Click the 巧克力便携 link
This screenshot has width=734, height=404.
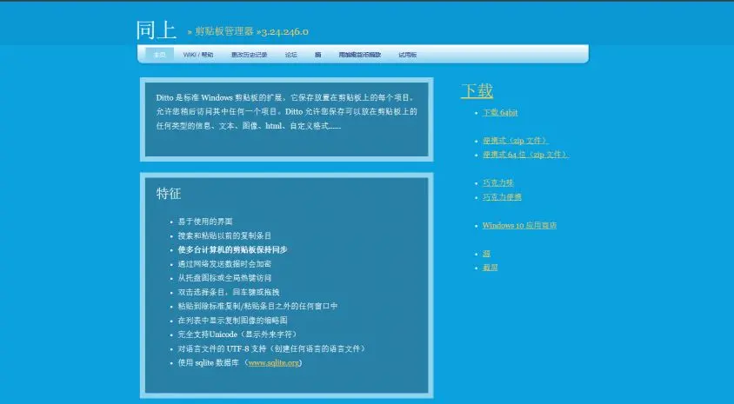(502, 197)
